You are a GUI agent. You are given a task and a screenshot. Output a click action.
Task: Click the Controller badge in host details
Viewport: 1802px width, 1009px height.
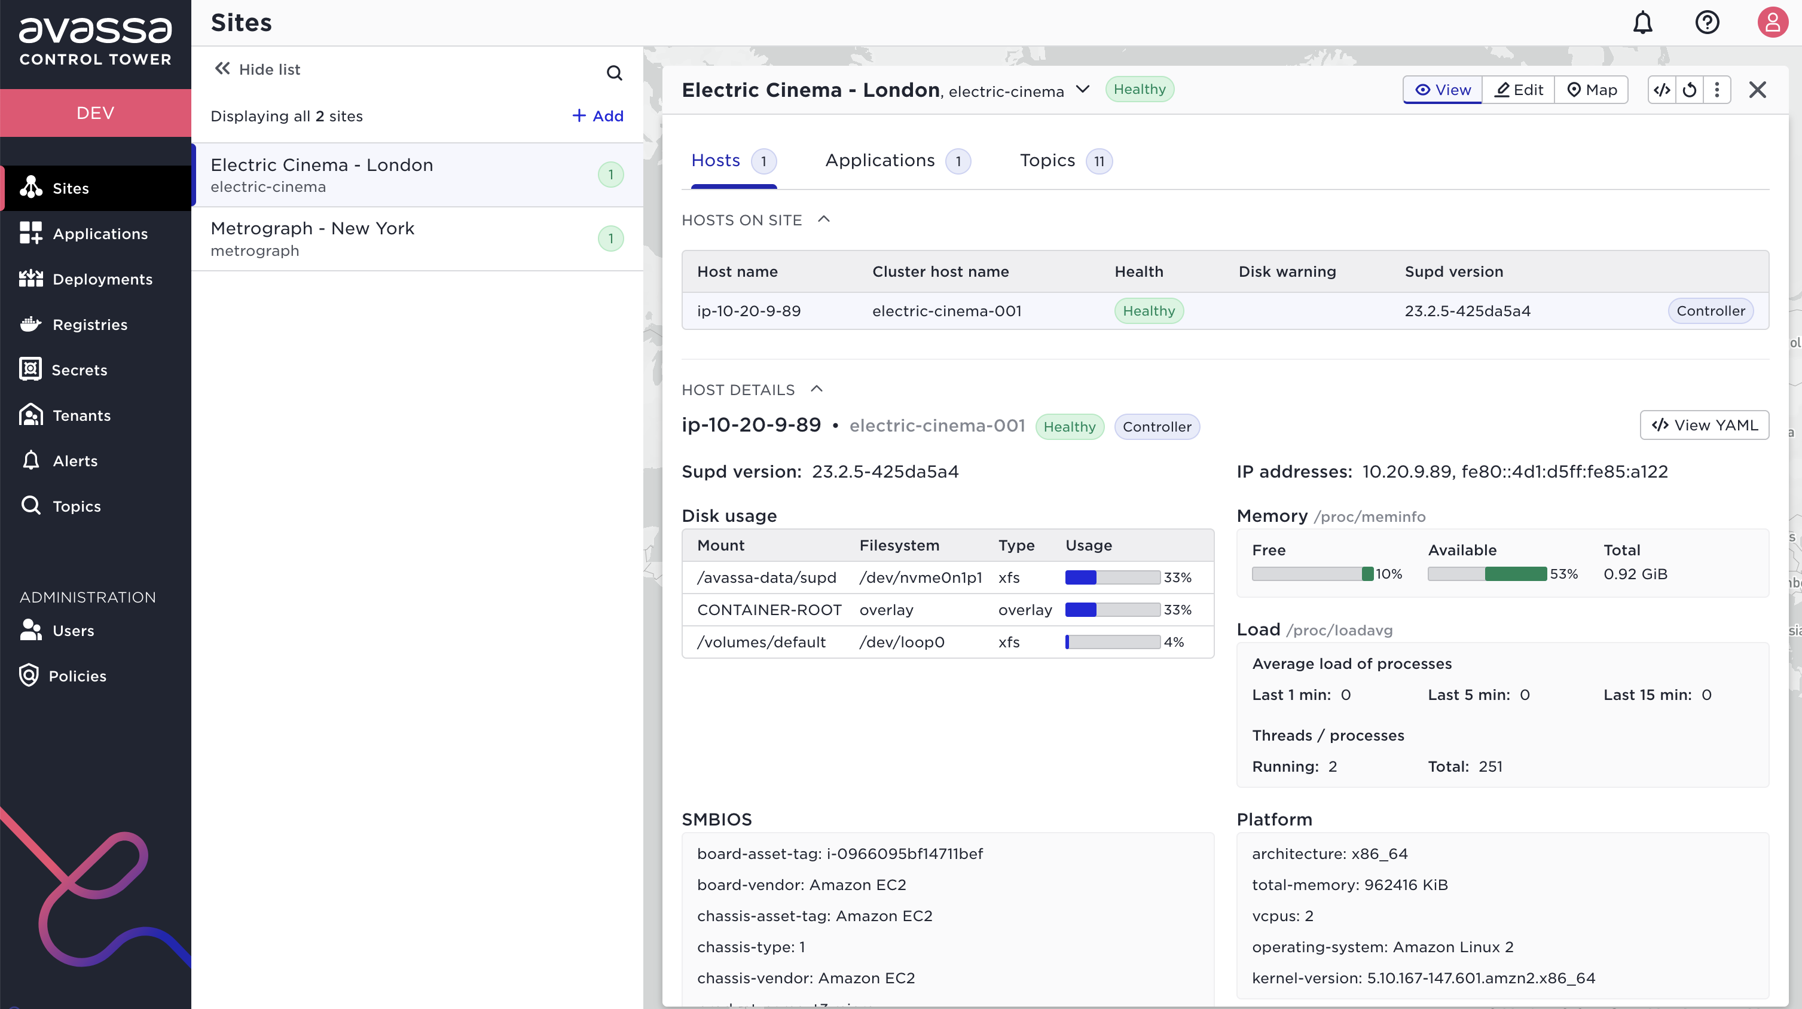1156,427
